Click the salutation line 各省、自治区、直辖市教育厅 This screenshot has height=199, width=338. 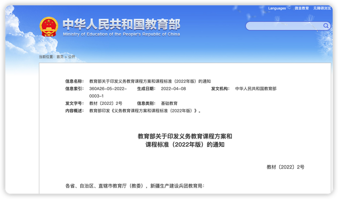click(135, 186)
